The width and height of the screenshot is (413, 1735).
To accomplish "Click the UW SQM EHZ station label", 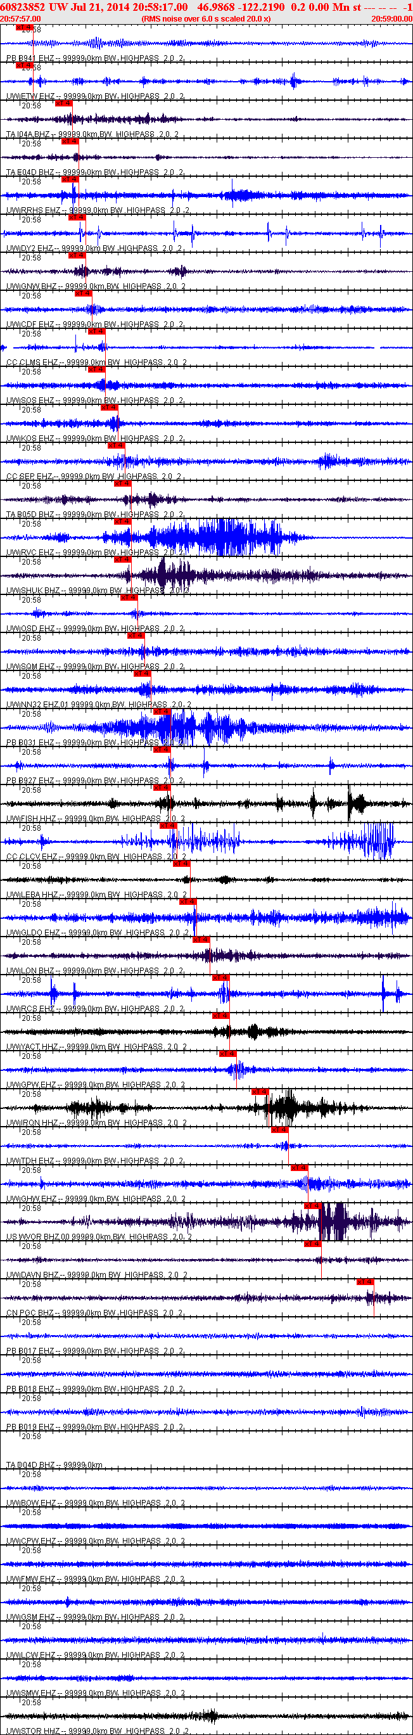I will (x=30, y=667).
